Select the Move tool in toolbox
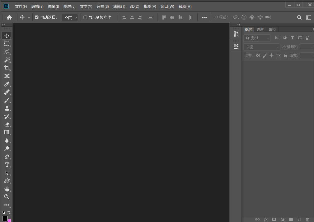Image resolution: width=314 pixels, height=222 pixels. click(7, 36)
